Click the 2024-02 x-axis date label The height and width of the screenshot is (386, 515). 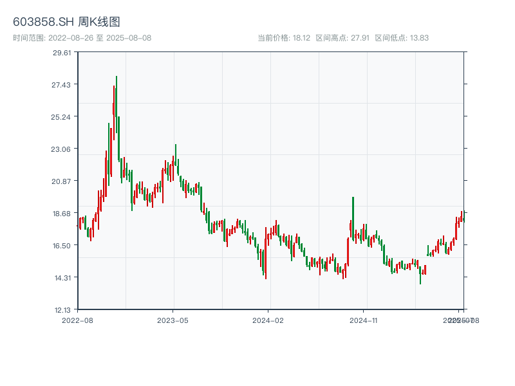click(268, 320)
